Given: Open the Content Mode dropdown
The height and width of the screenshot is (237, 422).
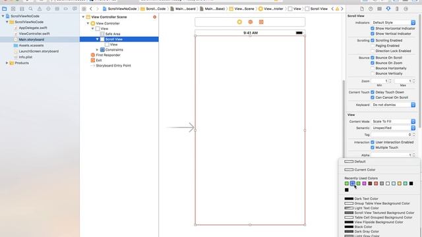Looking at the screenshot, I should (393, 121).
